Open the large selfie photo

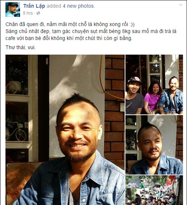(x=65, y=130)
